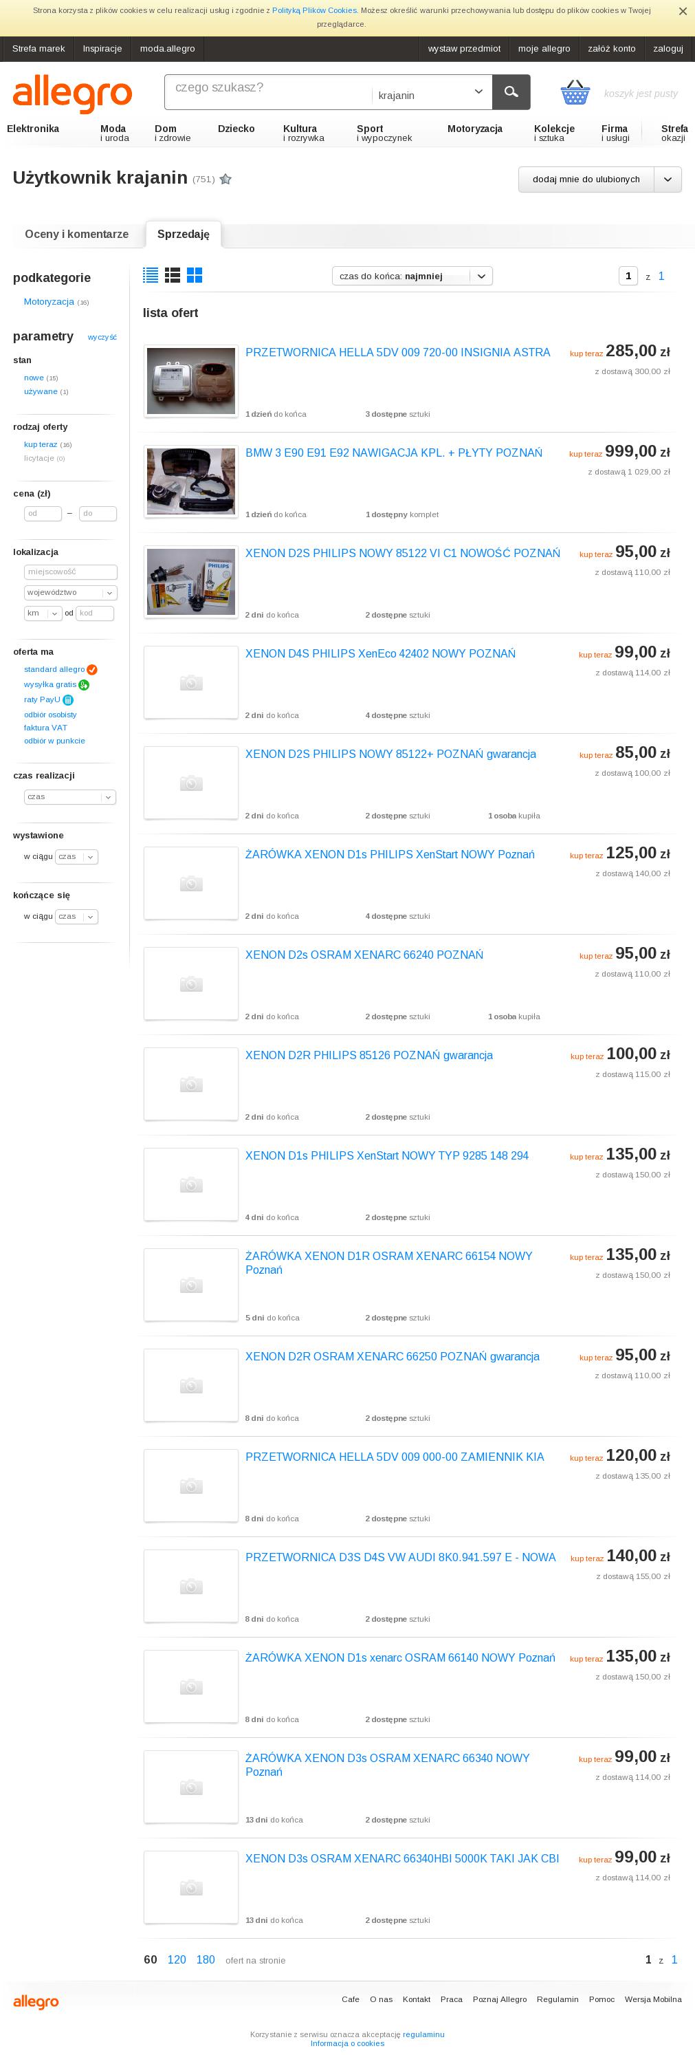Focus the czego szukasz search field

pos(267,91)
